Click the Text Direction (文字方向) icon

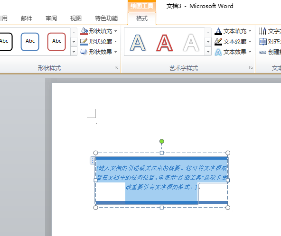(x=262, y=31)
